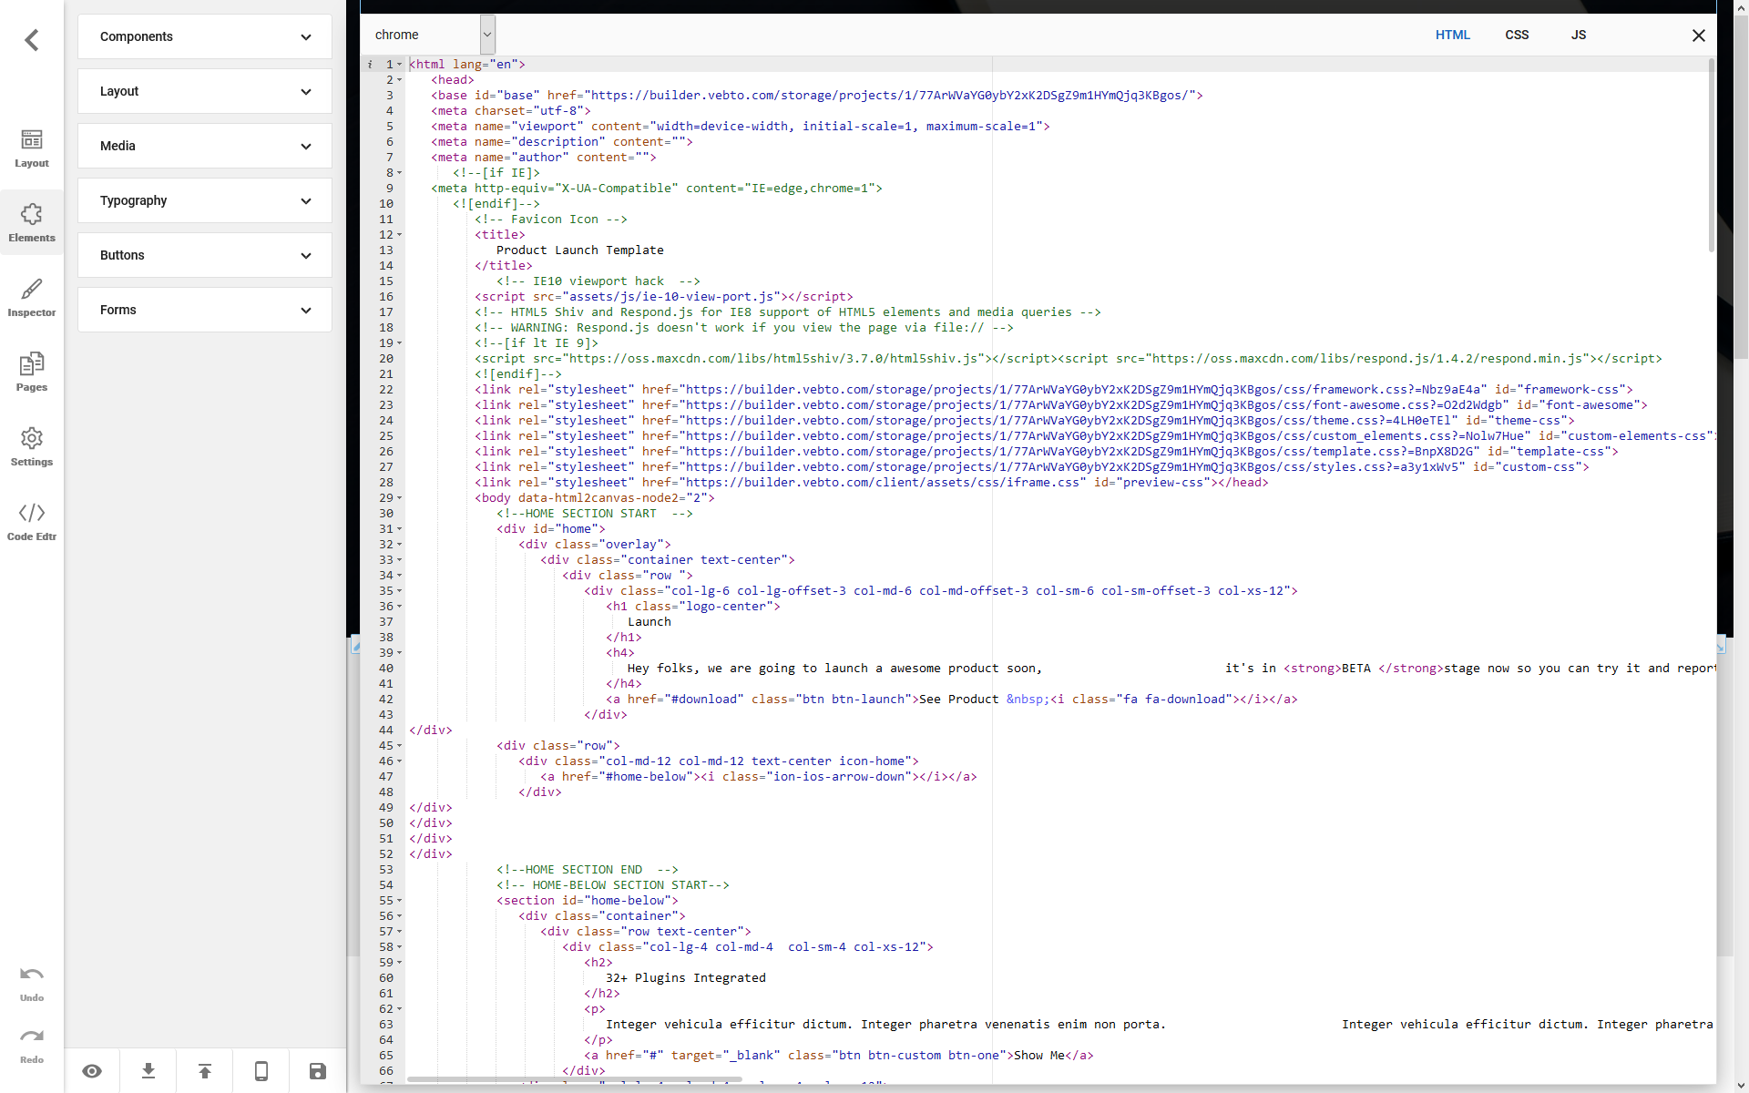Click the back arrow icon
Image resolution: width=1749 pixels, height=1093 pixels.
[x=32, y=40]
